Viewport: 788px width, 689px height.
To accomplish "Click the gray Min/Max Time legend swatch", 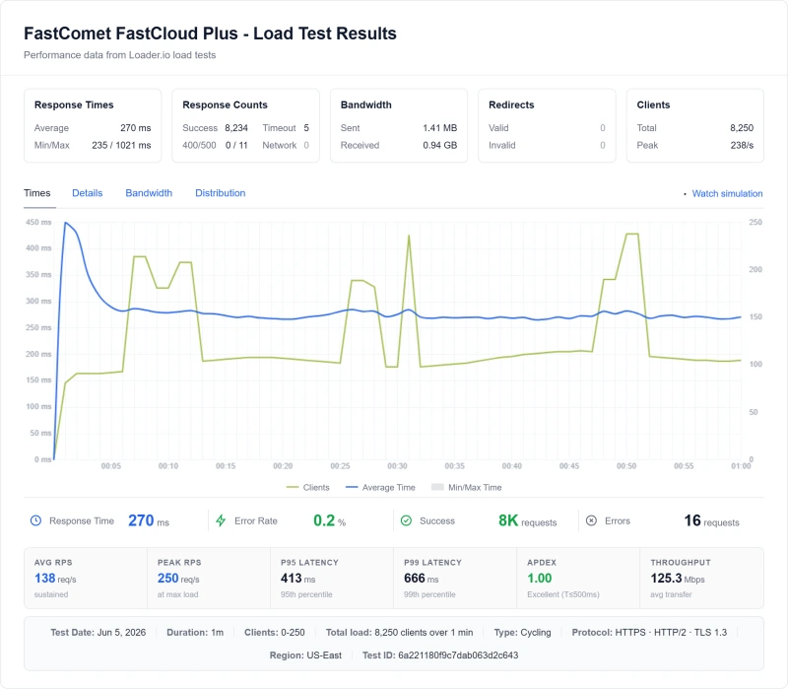I will (x=437, y=487).
